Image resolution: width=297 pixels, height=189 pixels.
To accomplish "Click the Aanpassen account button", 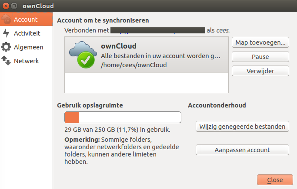I will pyautogui.click(x=242, y=150).
